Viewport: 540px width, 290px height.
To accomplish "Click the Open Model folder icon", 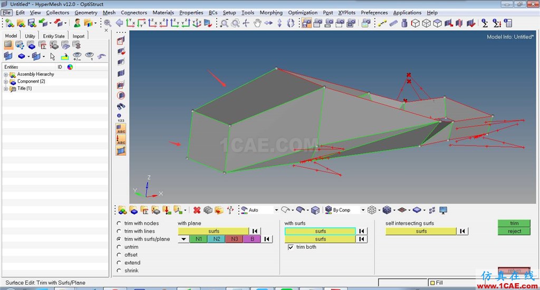I will click(x=21, y=23).
